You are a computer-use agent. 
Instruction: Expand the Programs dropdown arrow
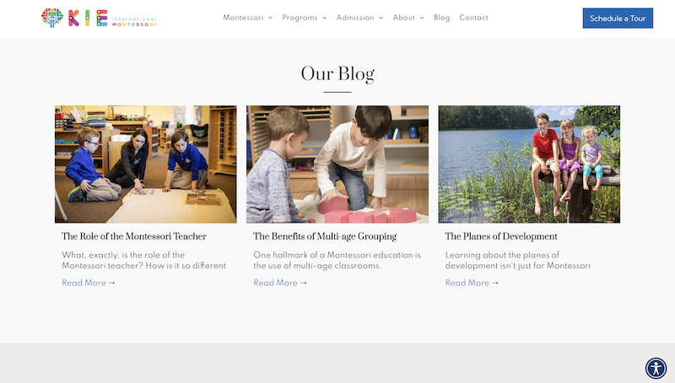point(325,18)
